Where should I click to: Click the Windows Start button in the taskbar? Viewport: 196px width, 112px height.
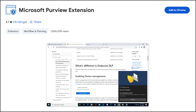[x=48, y=104]
